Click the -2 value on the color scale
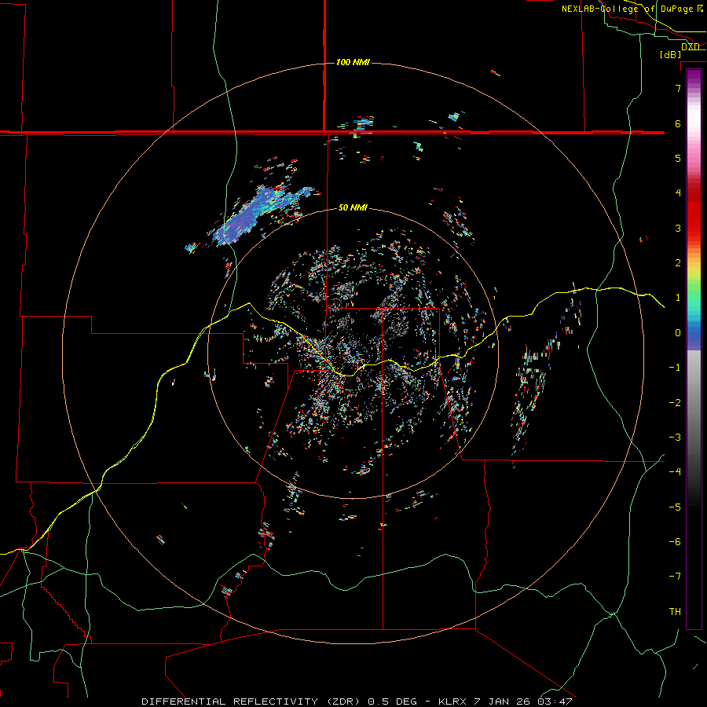 point(675,403)
